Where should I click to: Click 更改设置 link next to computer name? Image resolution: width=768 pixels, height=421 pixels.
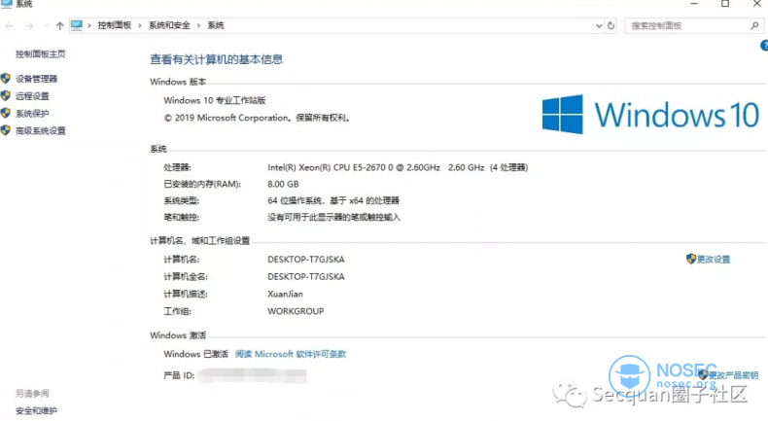(714, 260)
